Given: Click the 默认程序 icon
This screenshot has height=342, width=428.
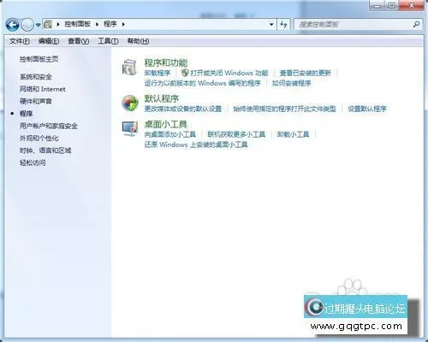Looking at the screenshot, I should tap(130, 103).
